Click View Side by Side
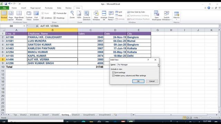 (x=136, y=12)
